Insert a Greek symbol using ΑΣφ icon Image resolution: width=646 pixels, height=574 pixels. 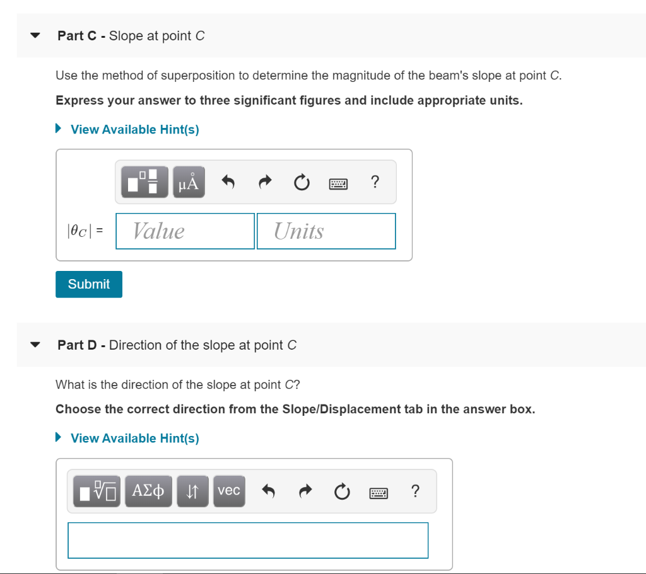coord(148,491)
